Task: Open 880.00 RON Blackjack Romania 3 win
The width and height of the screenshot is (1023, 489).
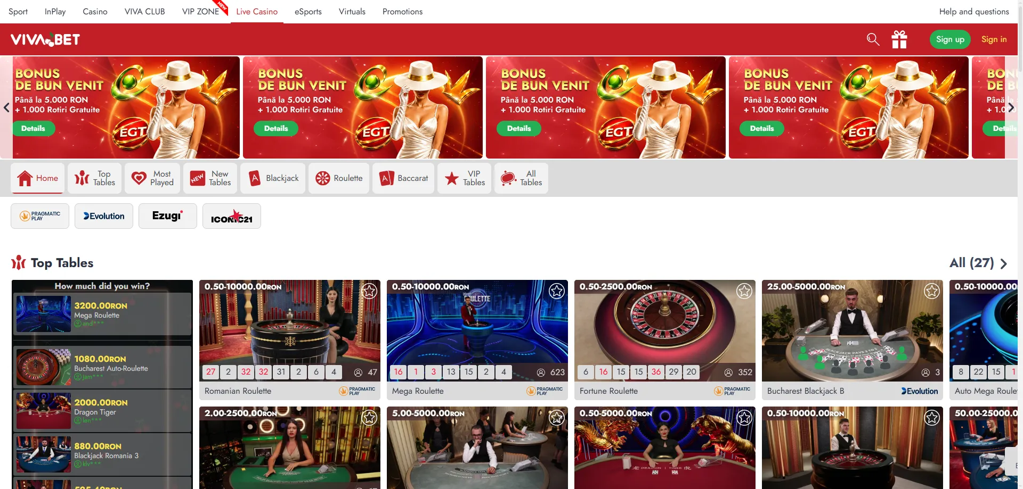Action: pos(102,454)
